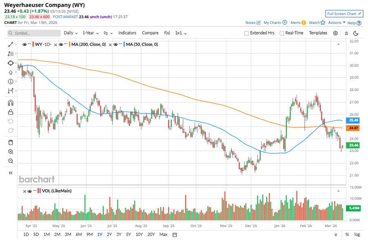Image resolution: width=368 pixels, height=244 pixels.
Task: Click WY series red color swatch
Action: point(33,44)
